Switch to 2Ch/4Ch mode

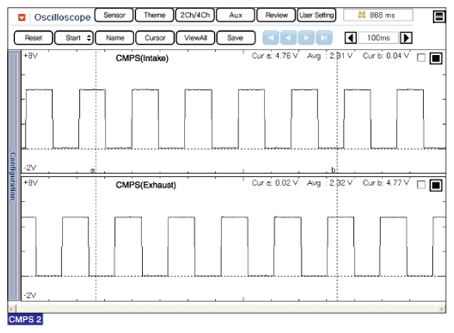(x=195, y=15)
